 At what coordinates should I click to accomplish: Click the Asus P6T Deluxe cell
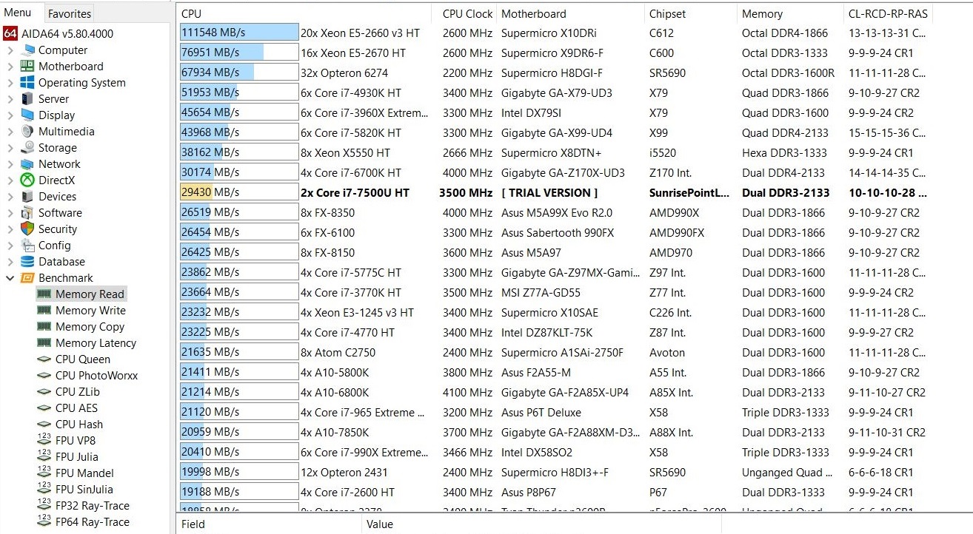pyautogui.click(x=541, y=412)
